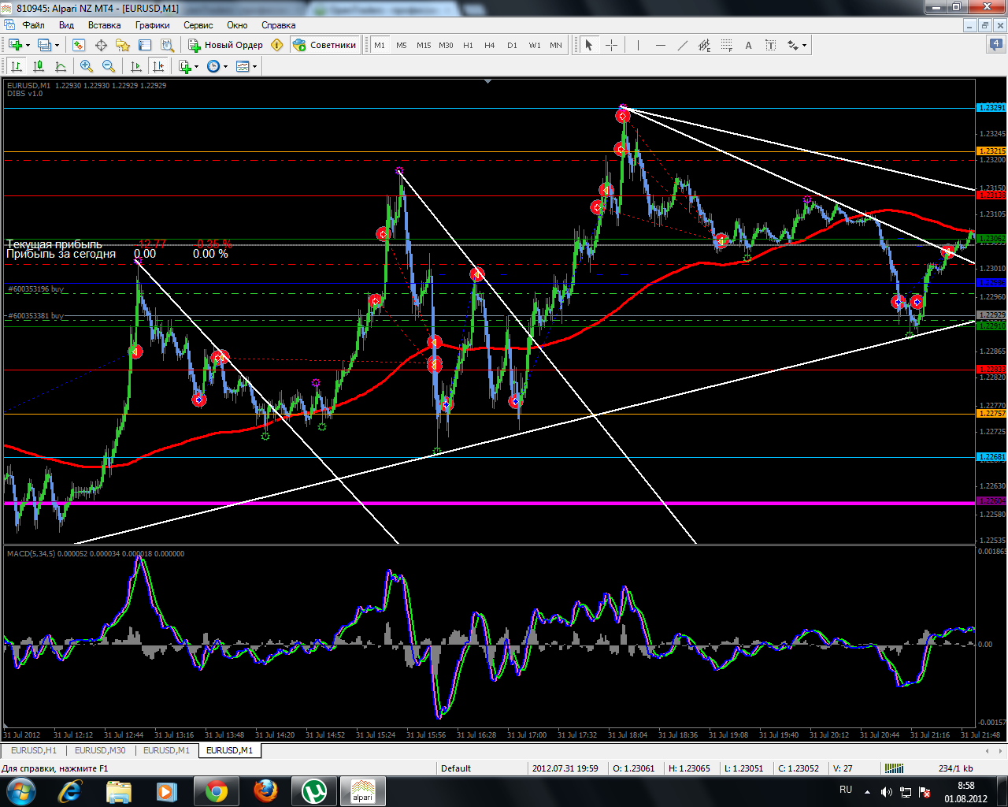1008x807 pixels.
Task: Click the Zoom Out magnifier icon
Action: pyautogui.click(x=109, y=66)
